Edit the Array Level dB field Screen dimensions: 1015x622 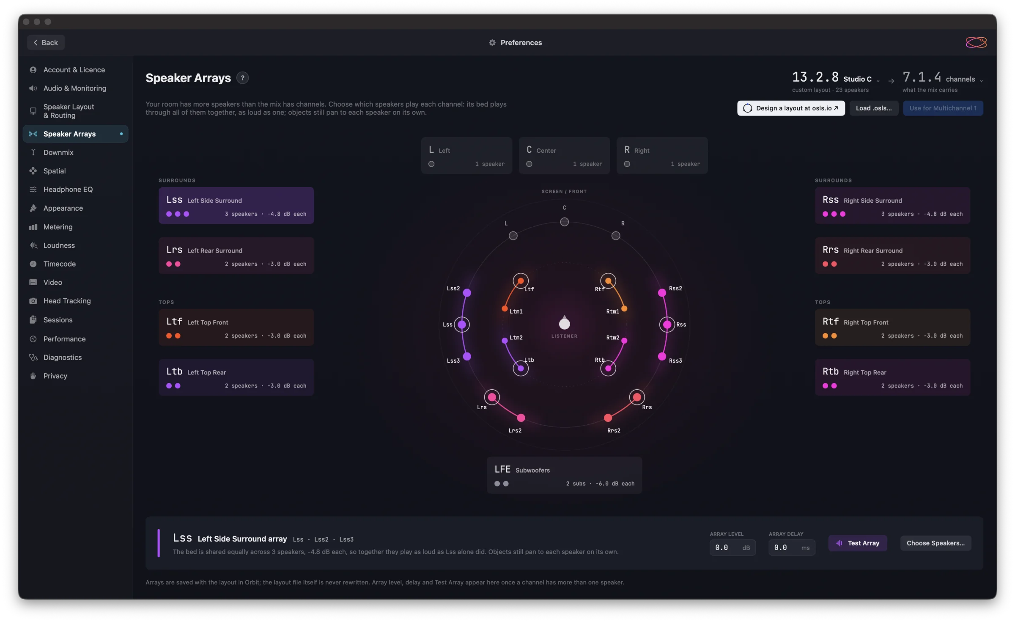(x=732, y=548)
